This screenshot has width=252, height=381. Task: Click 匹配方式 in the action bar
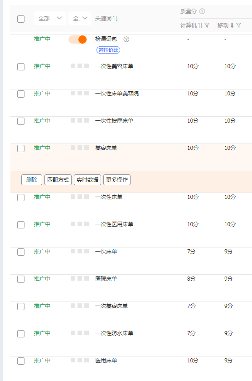58,180
